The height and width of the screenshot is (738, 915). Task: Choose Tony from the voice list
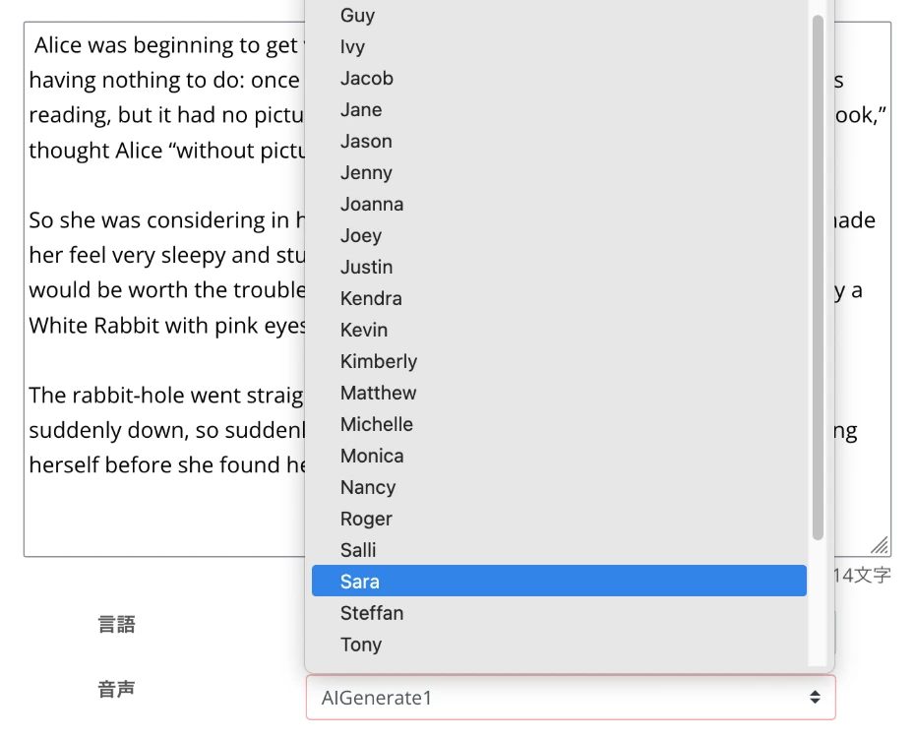click(559, 645)
